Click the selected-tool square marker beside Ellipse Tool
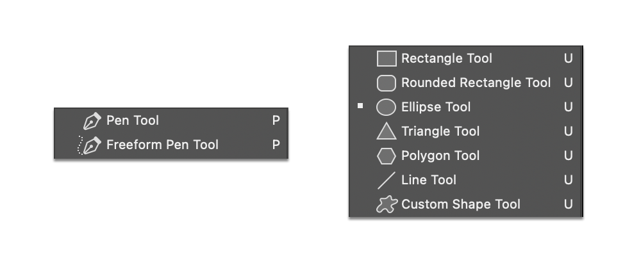Image resolution: width=641 pixels, height=256 pixels. 360,106
